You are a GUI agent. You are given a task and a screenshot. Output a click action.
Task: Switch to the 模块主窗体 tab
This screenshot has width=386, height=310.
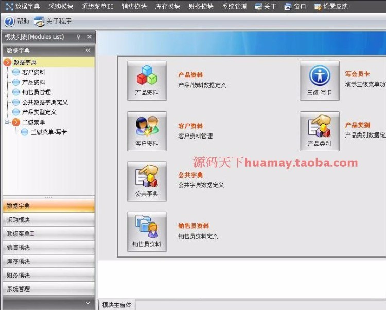117,305
